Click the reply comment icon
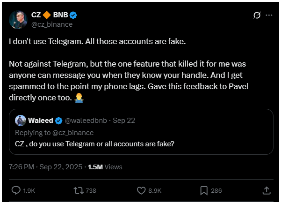This screenshot has height=204, width=281. point(16,190)
